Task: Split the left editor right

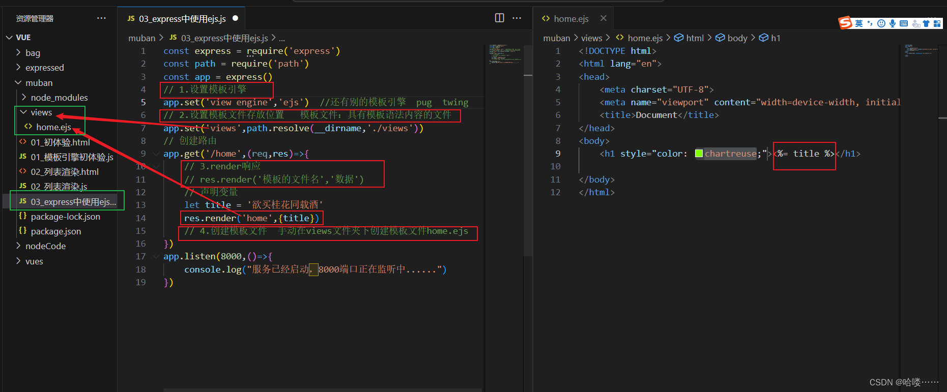Action: click(500, 18)
